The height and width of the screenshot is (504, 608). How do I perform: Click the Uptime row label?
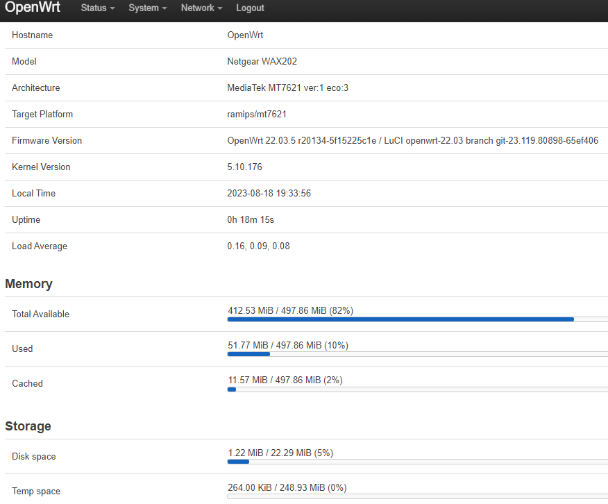[26, 219]
